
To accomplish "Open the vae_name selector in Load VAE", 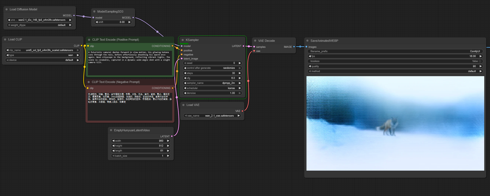I will pyautogui.click(x=212, y=116).
